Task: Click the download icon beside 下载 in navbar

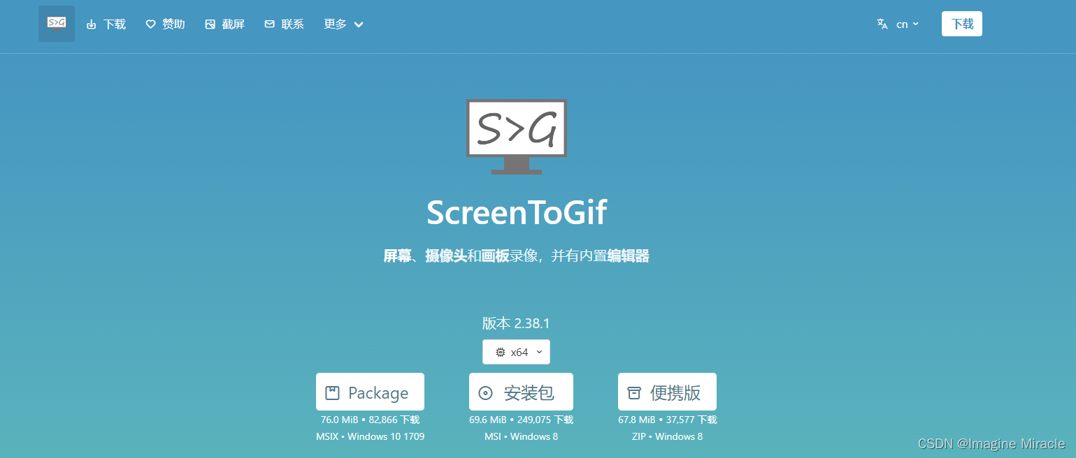Action: pos(91,24)
